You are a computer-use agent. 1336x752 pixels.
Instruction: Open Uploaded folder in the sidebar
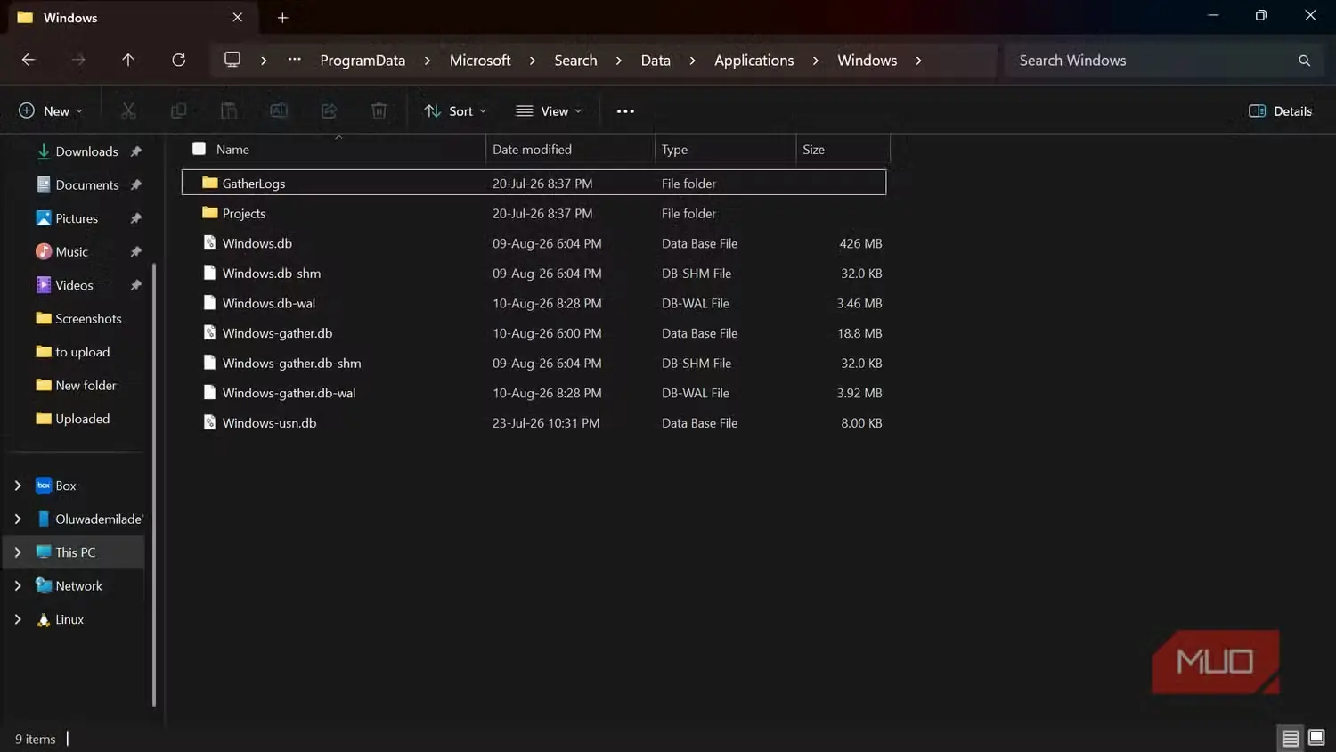pos(82,419)
